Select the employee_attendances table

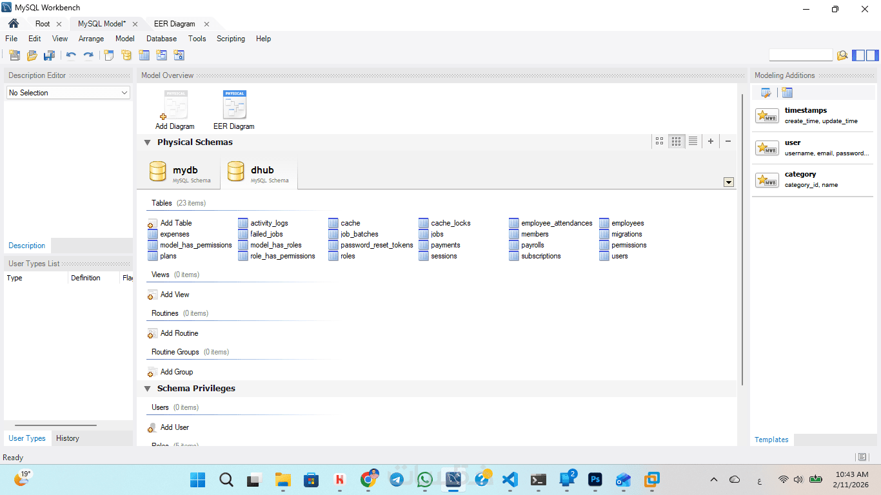tap(550, 223)
